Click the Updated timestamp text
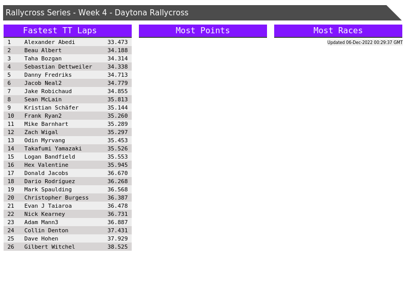410x307 pixels. [364, 42]
